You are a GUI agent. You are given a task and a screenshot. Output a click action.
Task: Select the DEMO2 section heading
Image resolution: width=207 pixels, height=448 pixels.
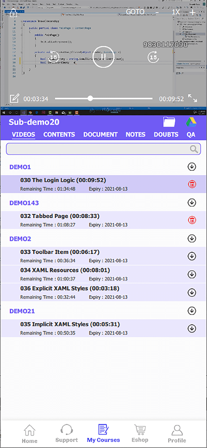pos(20,239)
